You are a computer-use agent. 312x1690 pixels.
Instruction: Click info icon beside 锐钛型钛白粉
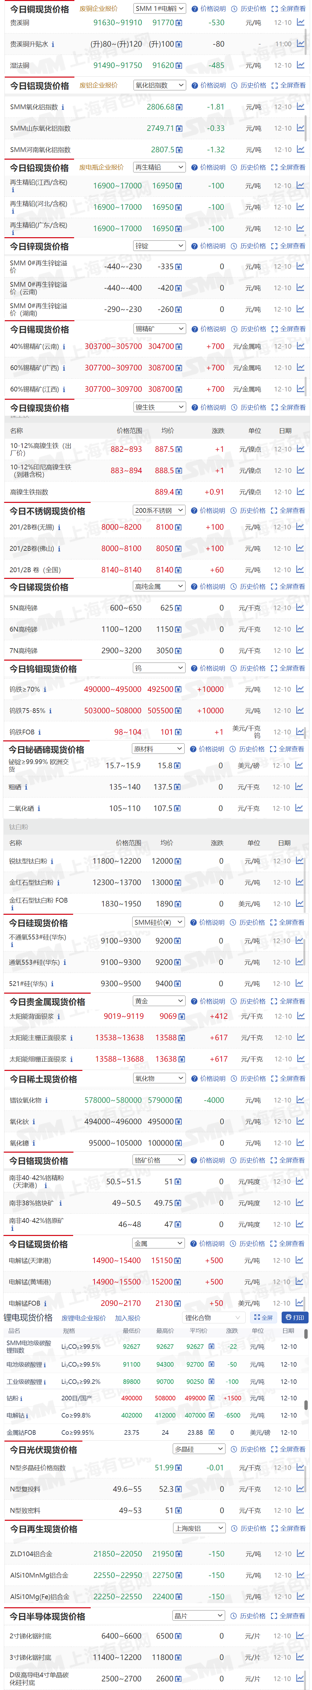coord(52,861)
